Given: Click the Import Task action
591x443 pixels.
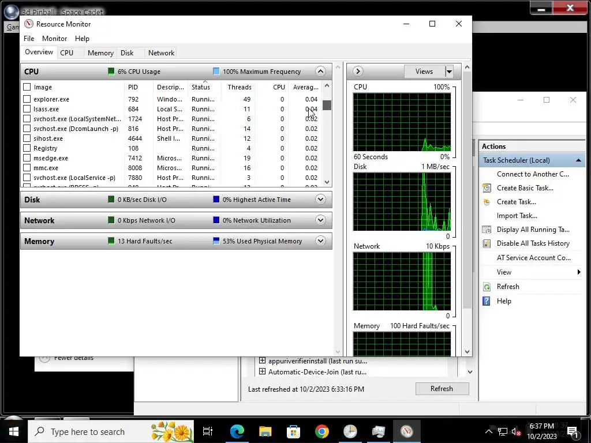Looking at the screenshot, I should (517, 216).
